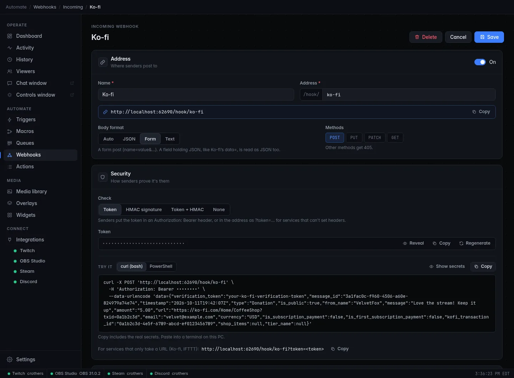
Task: Open the Activity page icon
Action: click(10, 48)
